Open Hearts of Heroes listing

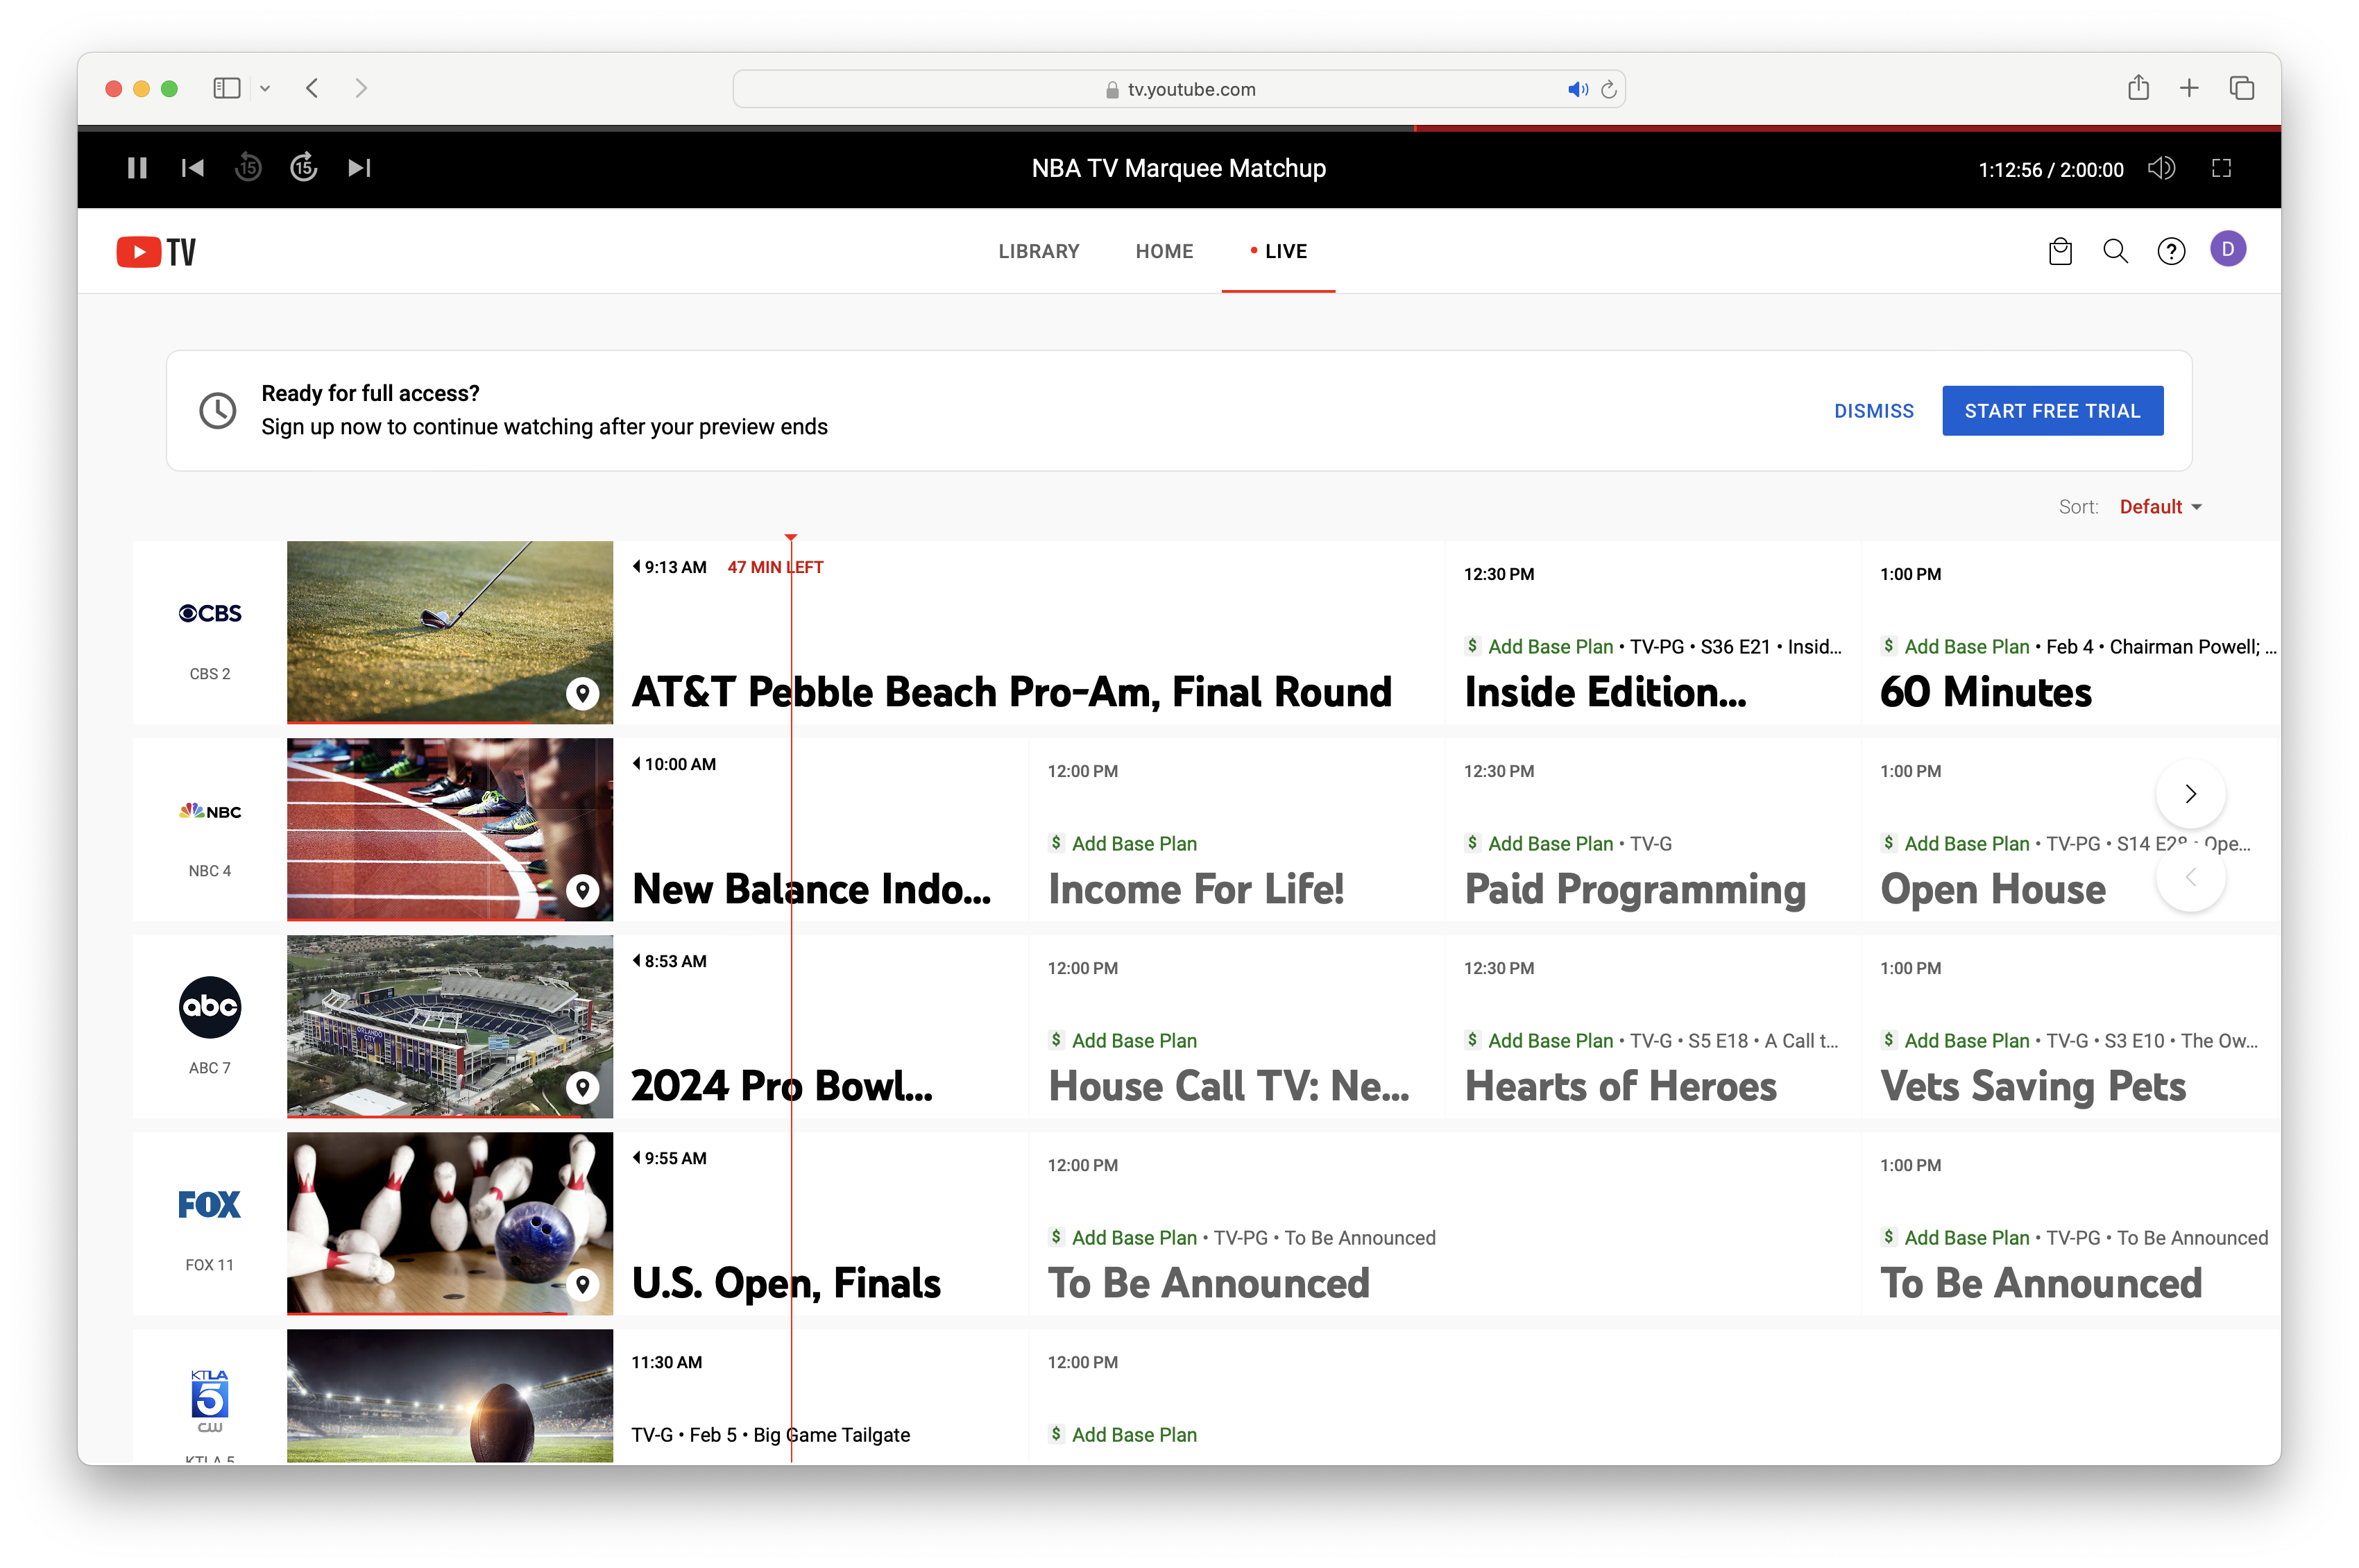tap(1653, 1026)
